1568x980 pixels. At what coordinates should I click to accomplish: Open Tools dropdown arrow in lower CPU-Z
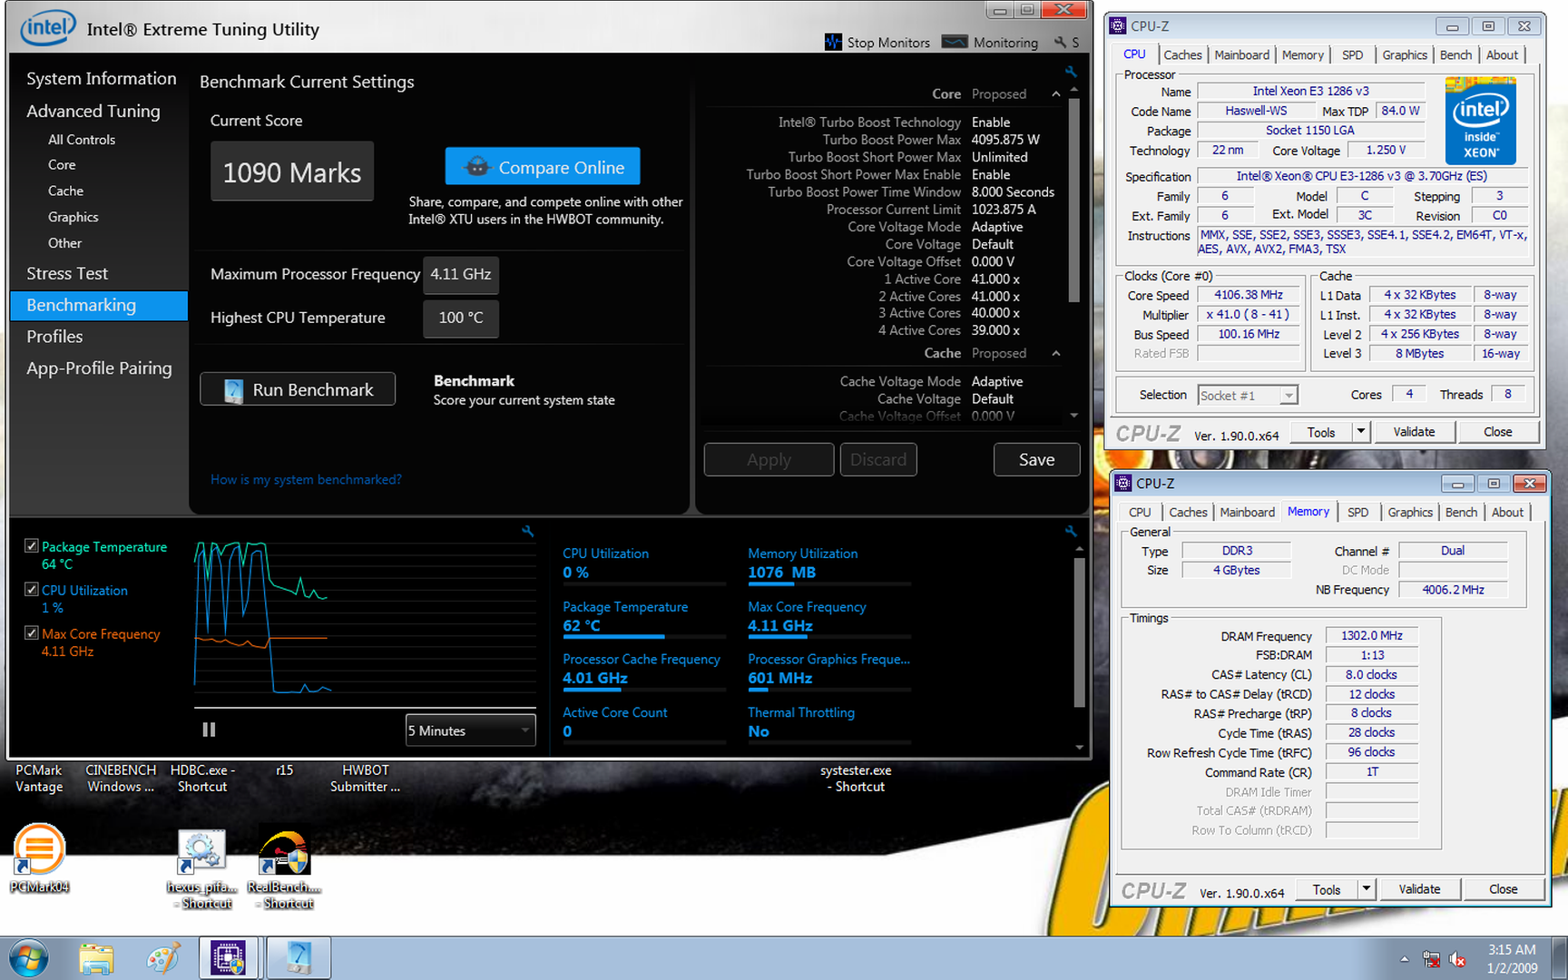pyautogui.click(x=1366, y=889)
